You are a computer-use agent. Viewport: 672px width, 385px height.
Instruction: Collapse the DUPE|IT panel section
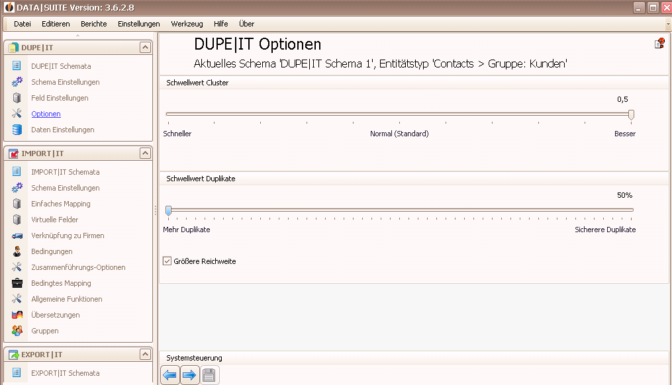(x=145, y=48)
